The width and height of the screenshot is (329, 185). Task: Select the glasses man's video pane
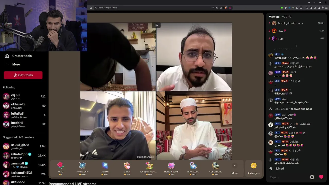[x=194, y=57]
